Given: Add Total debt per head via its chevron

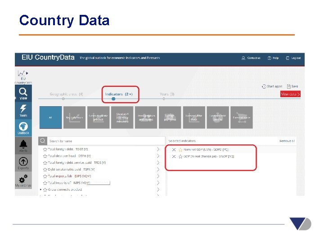Looking at the screenshot, I should [158, 156].
